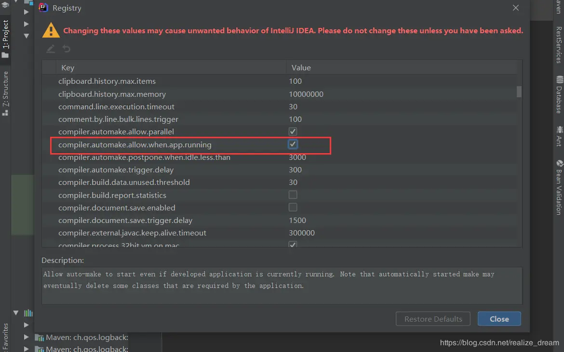Screen dimensions: 564x352
Task: Toggle compiler.automake.allow.when.app.running checkbox
Action: (x=293, y=144)
